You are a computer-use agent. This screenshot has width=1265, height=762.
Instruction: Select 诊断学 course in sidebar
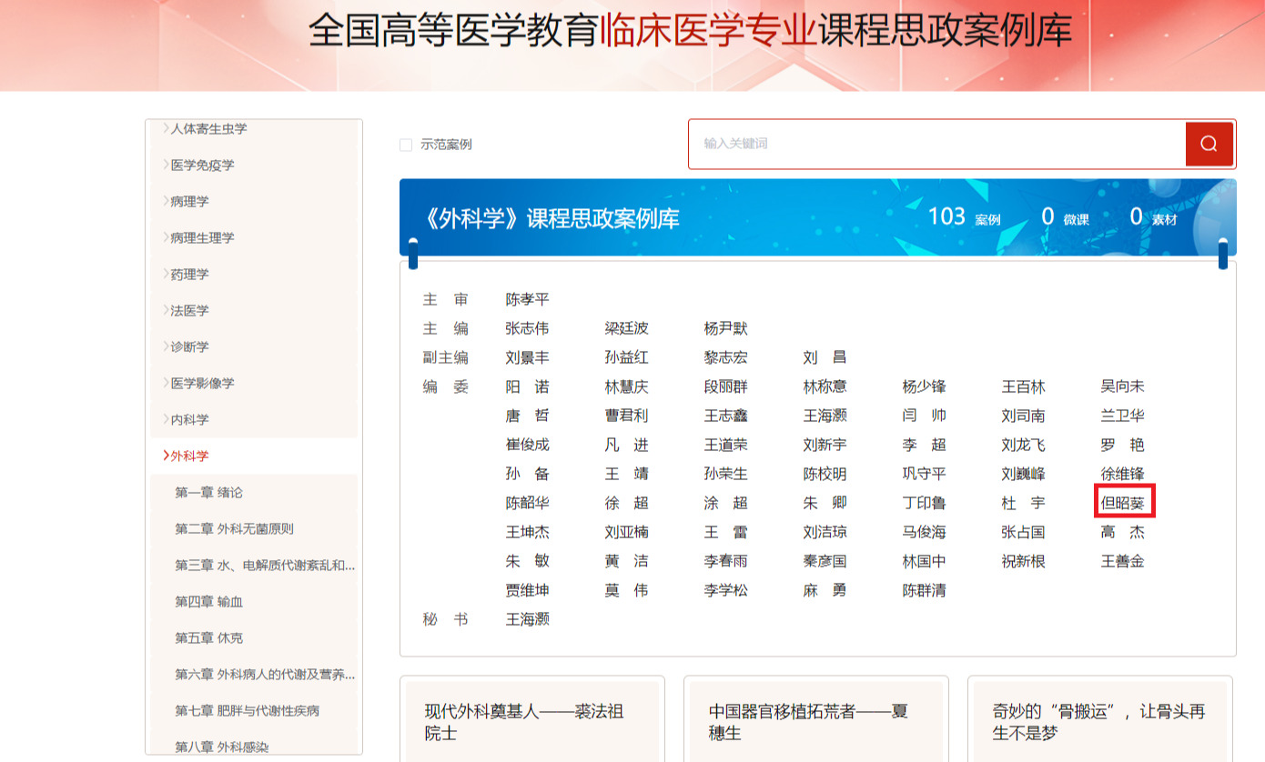coord(189,347)
